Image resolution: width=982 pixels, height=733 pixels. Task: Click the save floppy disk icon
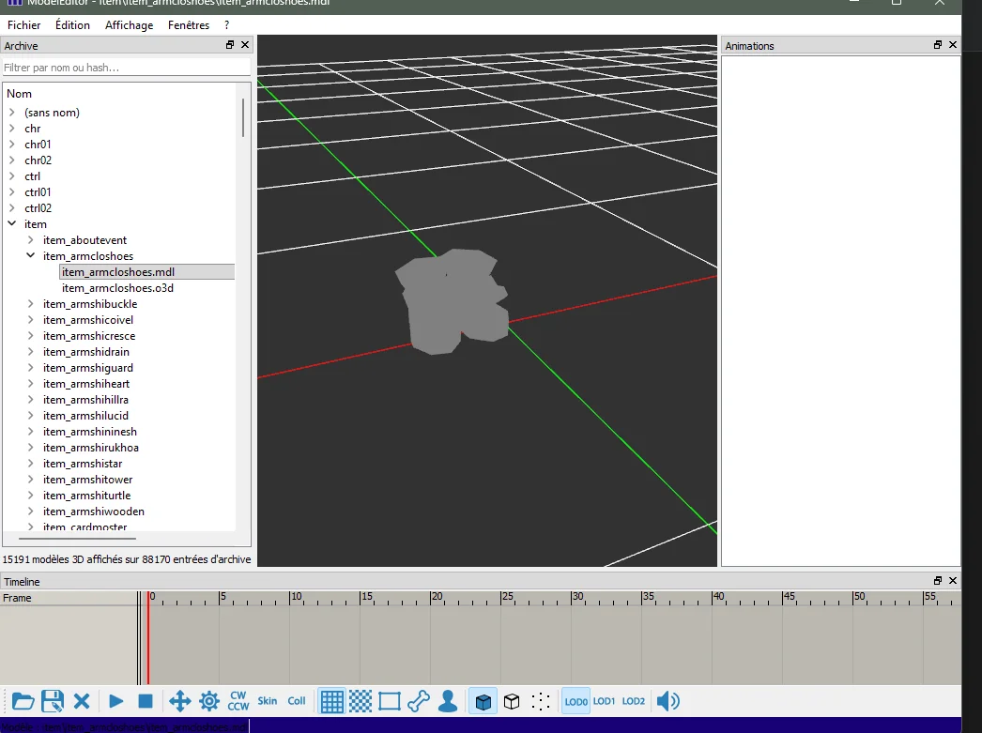52,701
